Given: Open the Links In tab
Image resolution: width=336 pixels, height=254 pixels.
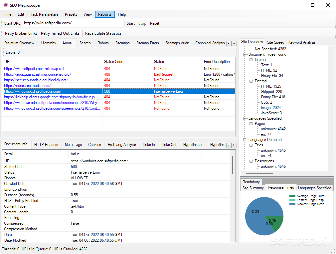Looking at the screenshot, I should pyautogui.click(x=149, y=145).
